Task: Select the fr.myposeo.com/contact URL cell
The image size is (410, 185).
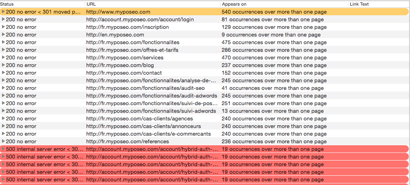Action: [124, 73]
